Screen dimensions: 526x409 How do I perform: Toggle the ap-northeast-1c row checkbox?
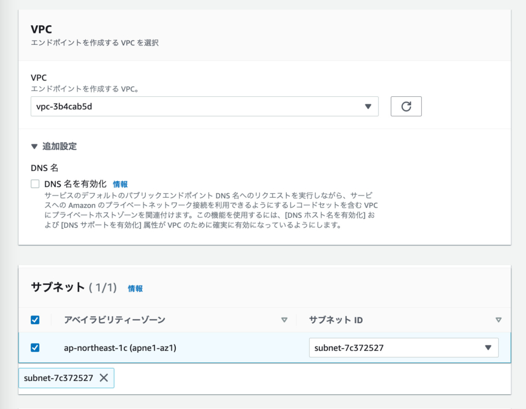pyautogui.click(x=35, y=347)
